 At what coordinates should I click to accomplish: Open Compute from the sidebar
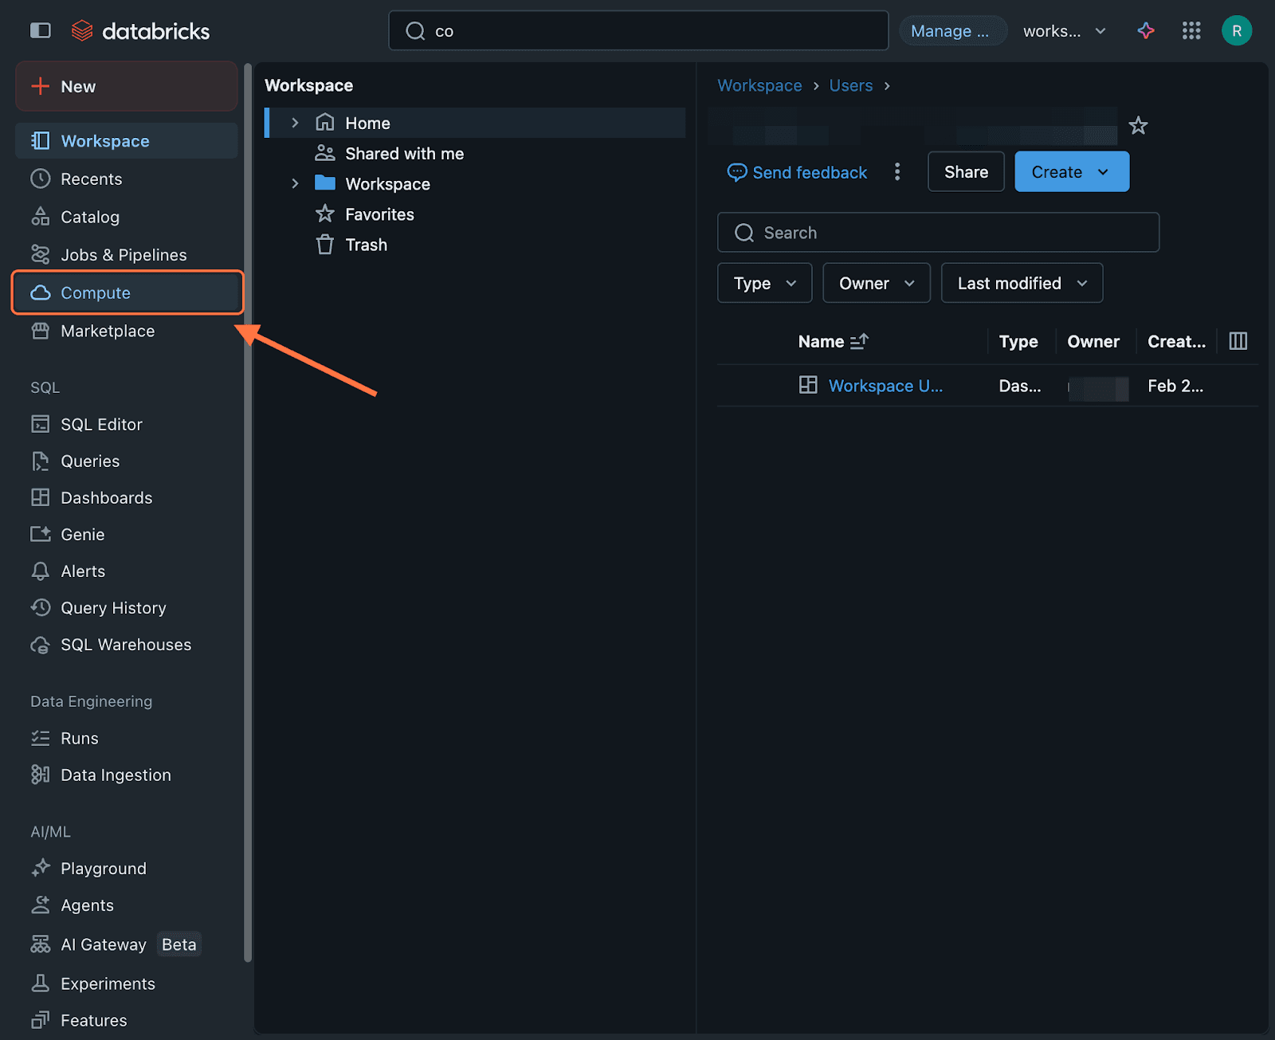click(96, 292)
